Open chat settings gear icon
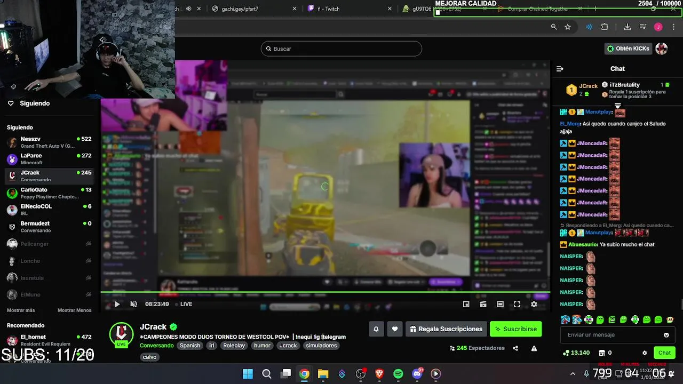This screenshot has height=384, width=683. 645,353
